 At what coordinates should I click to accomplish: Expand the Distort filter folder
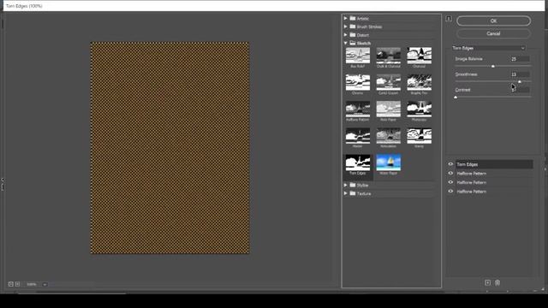(345, 35)
